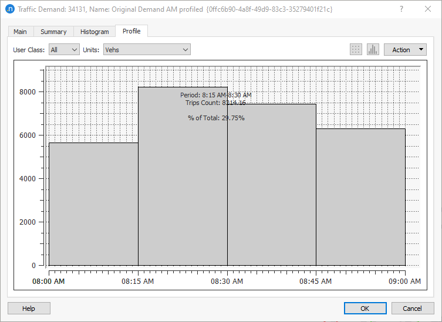This screenshot has width=442, height=322.
Task: Click the 08:15 AM axis label
Action: pyautogui.click(x=137, y=281)
